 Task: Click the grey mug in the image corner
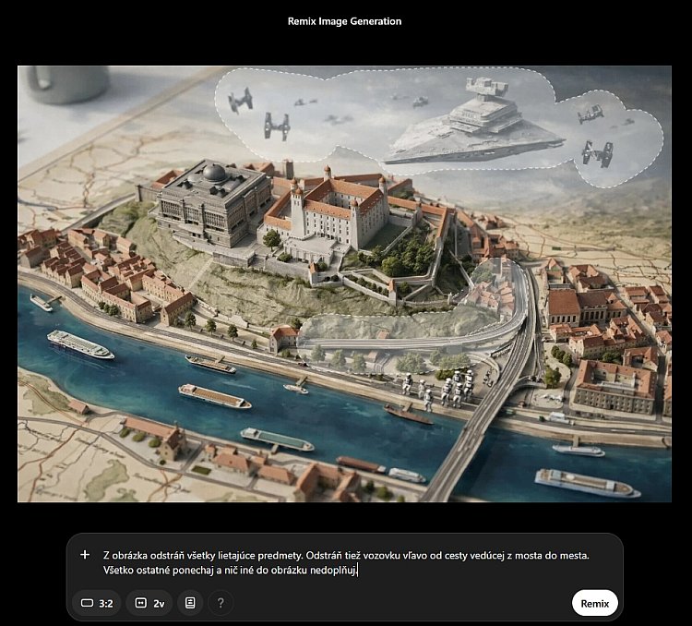coord(67,84)
